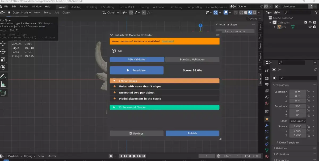Open the Object properties orange square tab
Screen dimensions: 319x161
[x=267, y=119]
